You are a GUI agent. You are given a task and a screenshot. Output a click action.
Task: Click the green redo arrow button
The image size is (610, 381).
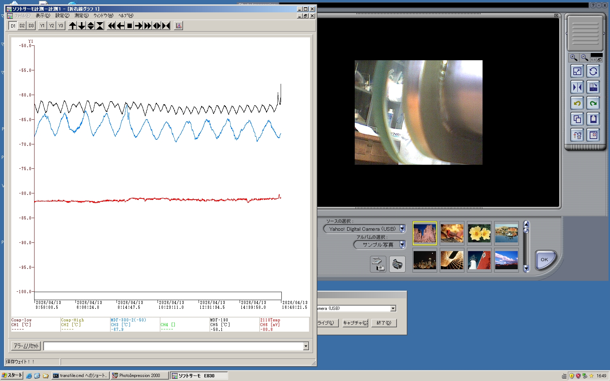[x=593, y=103]
